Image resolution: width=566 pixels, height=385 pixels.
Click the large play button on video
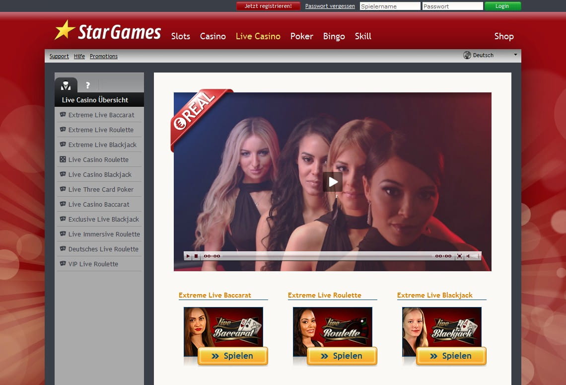(333, 182)
